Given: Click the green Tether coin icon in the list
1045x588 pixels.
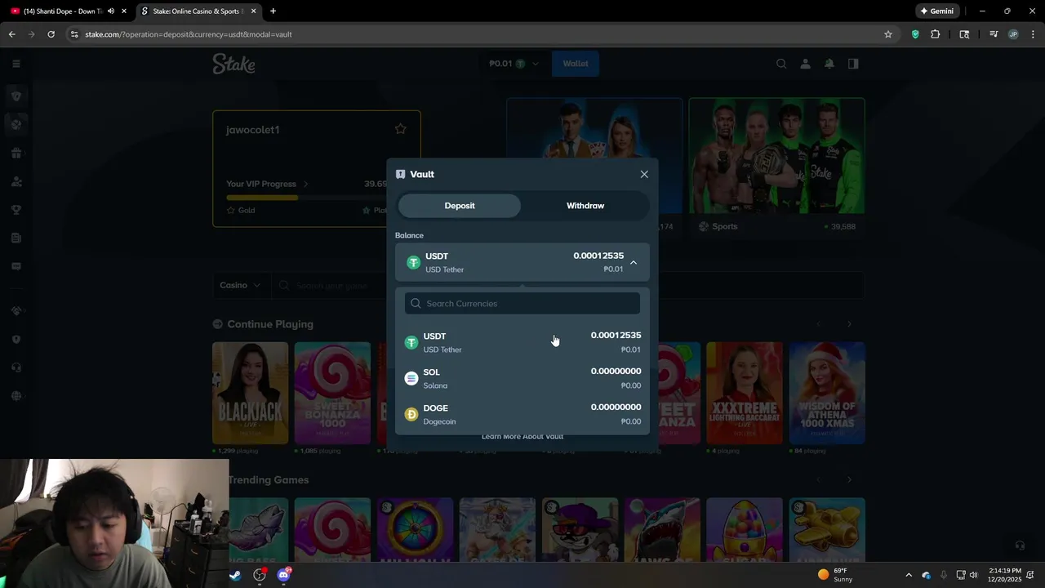Looking at the screenshot, I should click(411, 343).
